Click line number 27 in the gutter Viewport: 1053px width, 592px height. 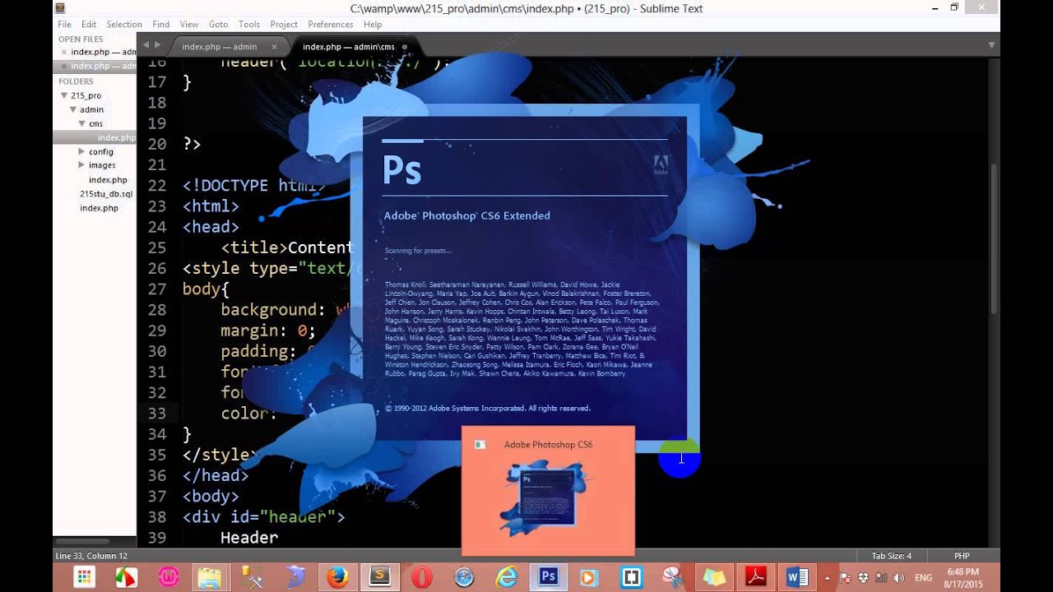pos(156,289)
